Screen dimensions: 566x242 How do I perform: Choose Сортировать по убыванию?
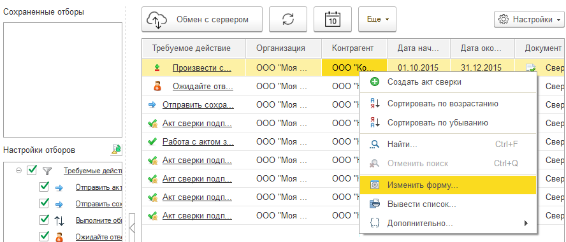(448, 123)
